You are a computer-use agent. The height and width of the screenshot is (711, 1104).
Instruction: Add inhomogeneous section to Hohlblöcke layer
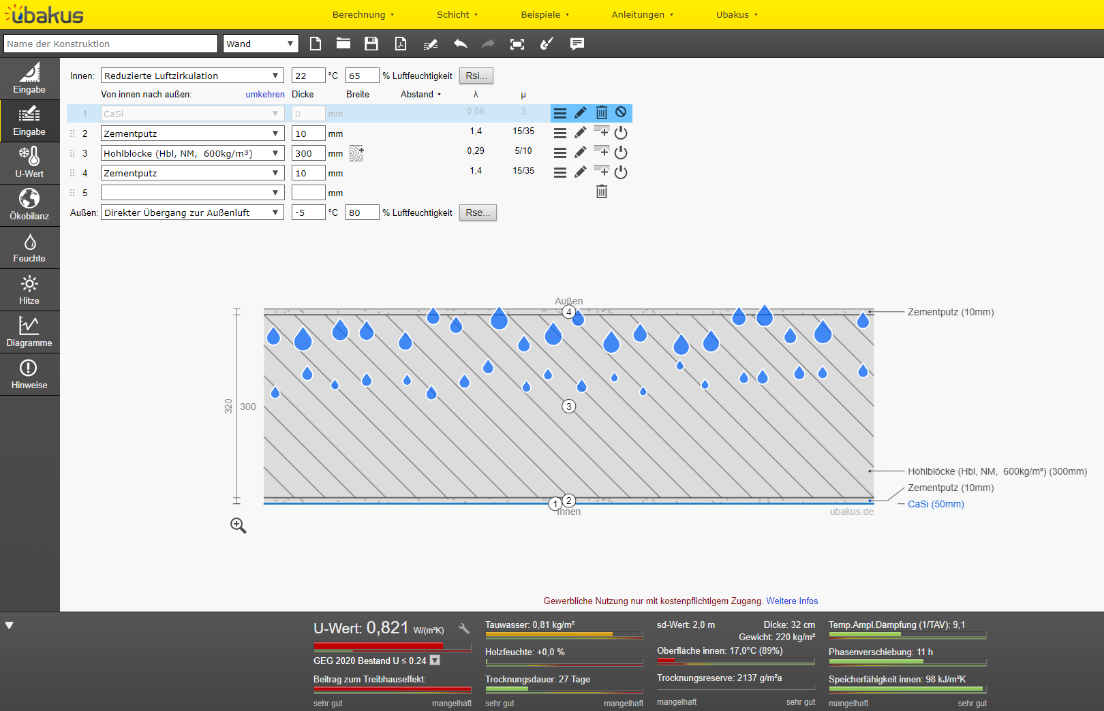[356, 153]
